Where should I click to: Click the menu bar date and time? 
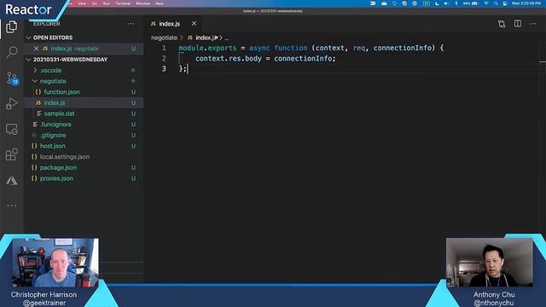click(526, 3)
